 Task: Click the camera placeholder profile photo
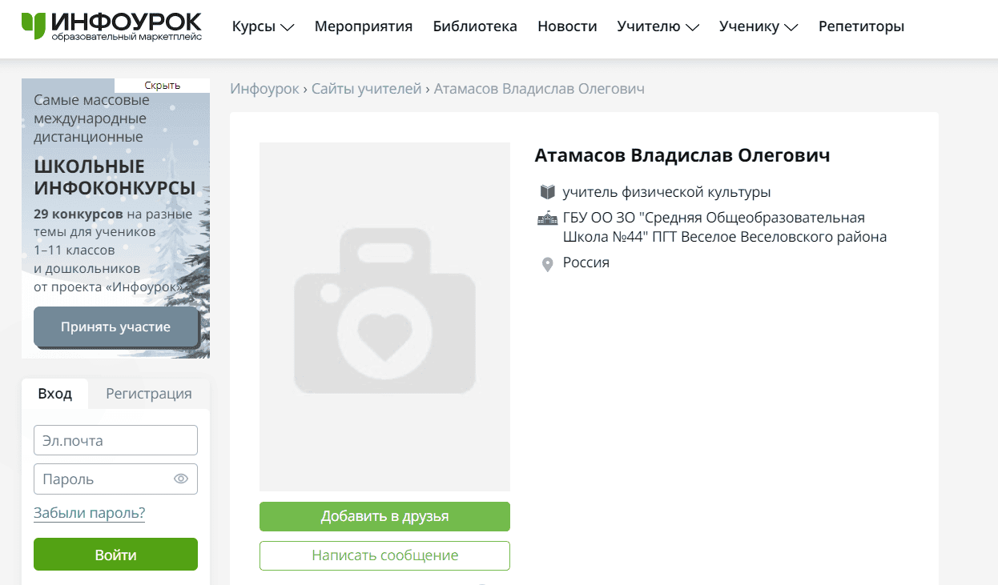[x=384, y=316]
